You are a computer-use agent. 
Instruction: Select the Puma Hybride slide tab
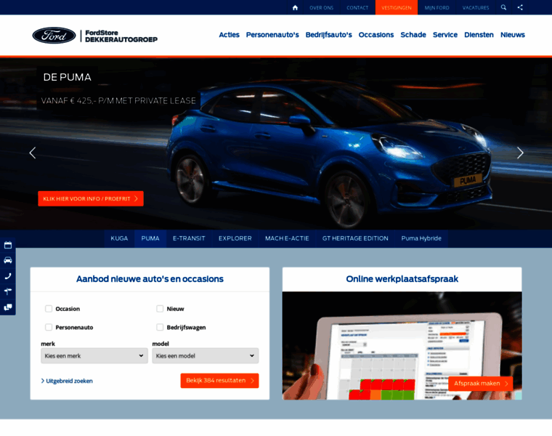point(421,238)
